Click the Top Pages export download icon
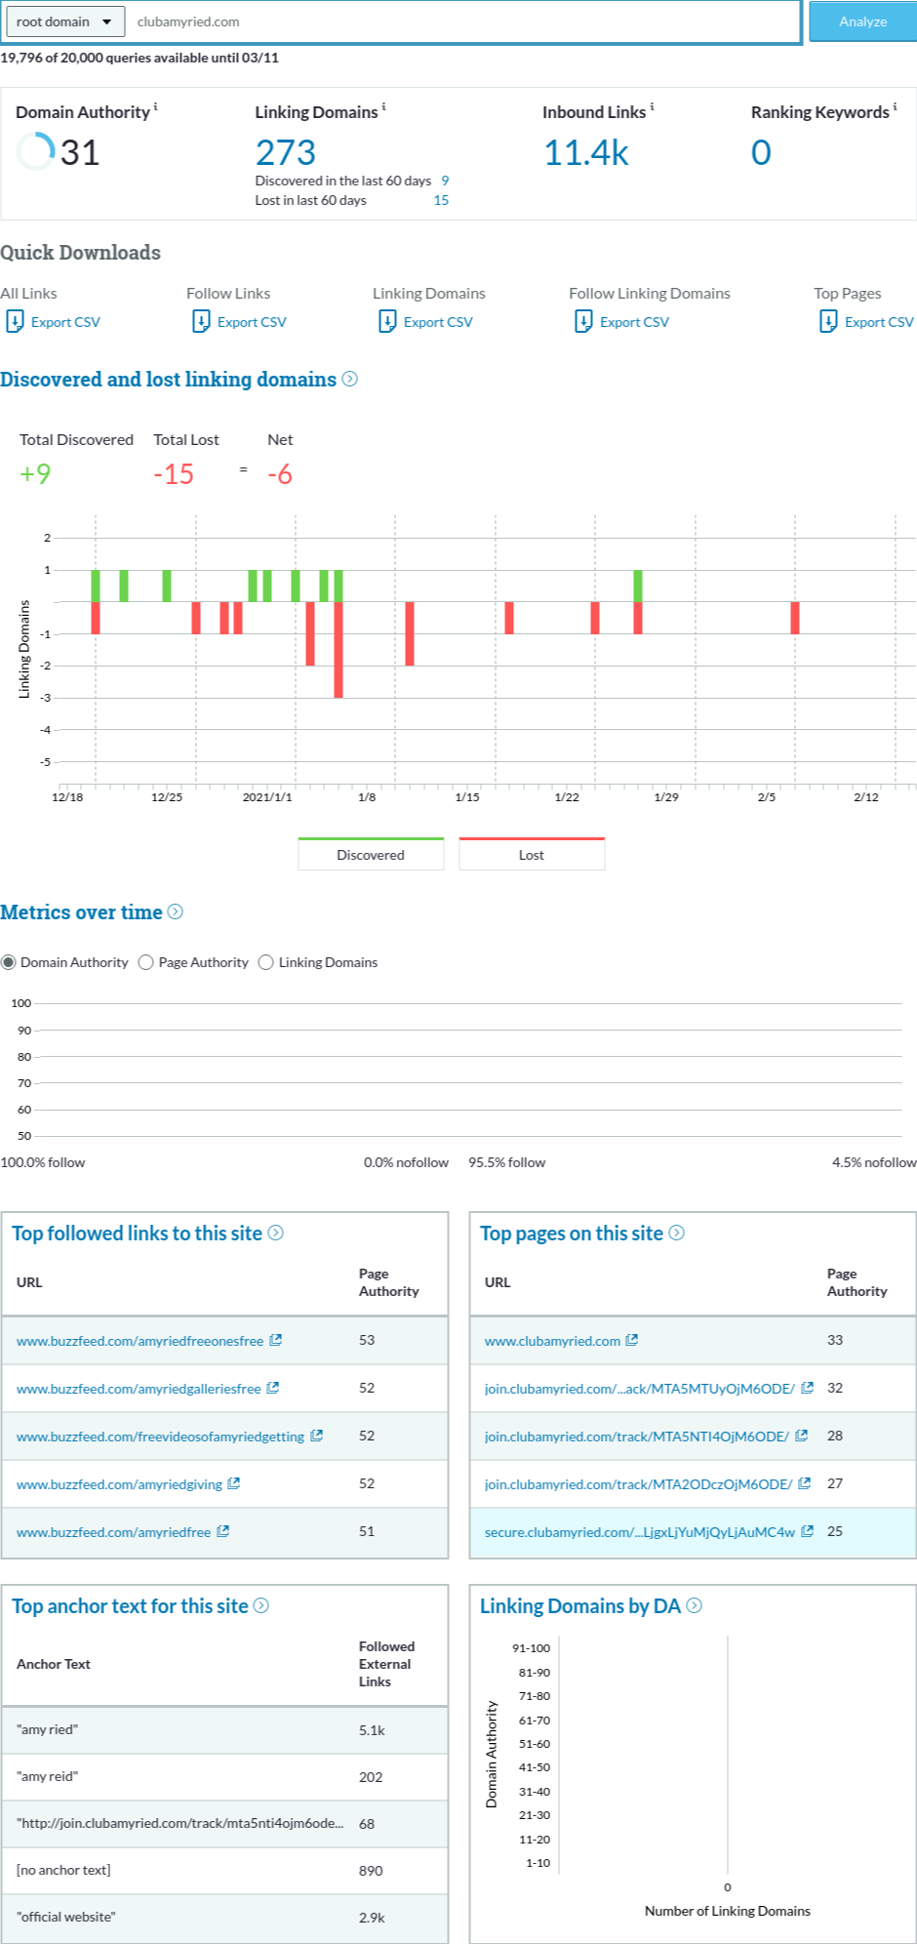This screenshot has width=917, height=1944. [828, 321]
